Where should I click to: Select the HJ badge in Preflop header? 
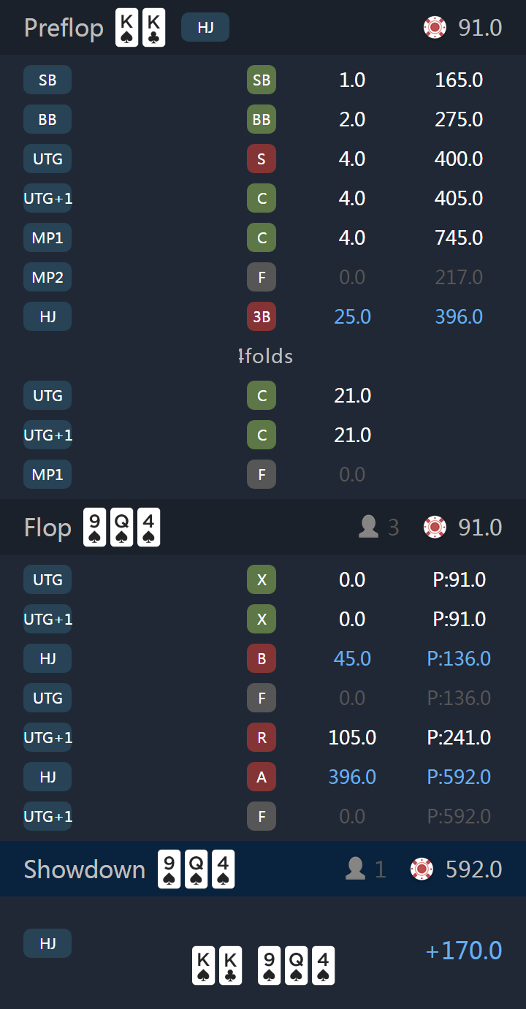(x=205, y=28)
